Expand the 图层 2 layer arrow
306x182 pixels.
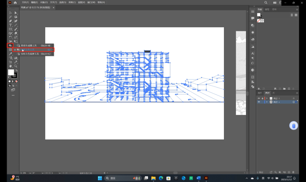267,98
